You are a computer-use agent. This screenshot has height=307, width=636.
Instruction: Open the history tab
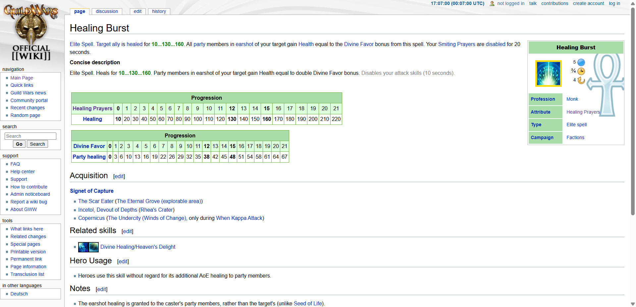(x=159, y=11)
